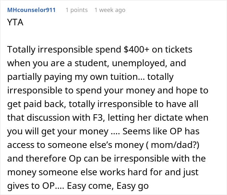Click the "YTA" verdict text
227x195 pixels.
point(15,23)
